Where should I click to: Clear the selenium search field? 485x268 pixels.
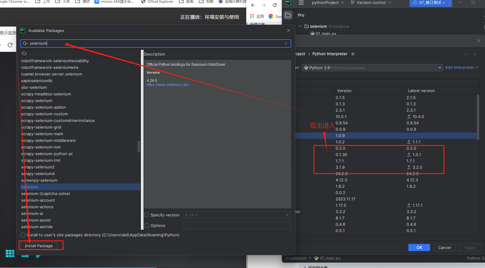[286, 43]
